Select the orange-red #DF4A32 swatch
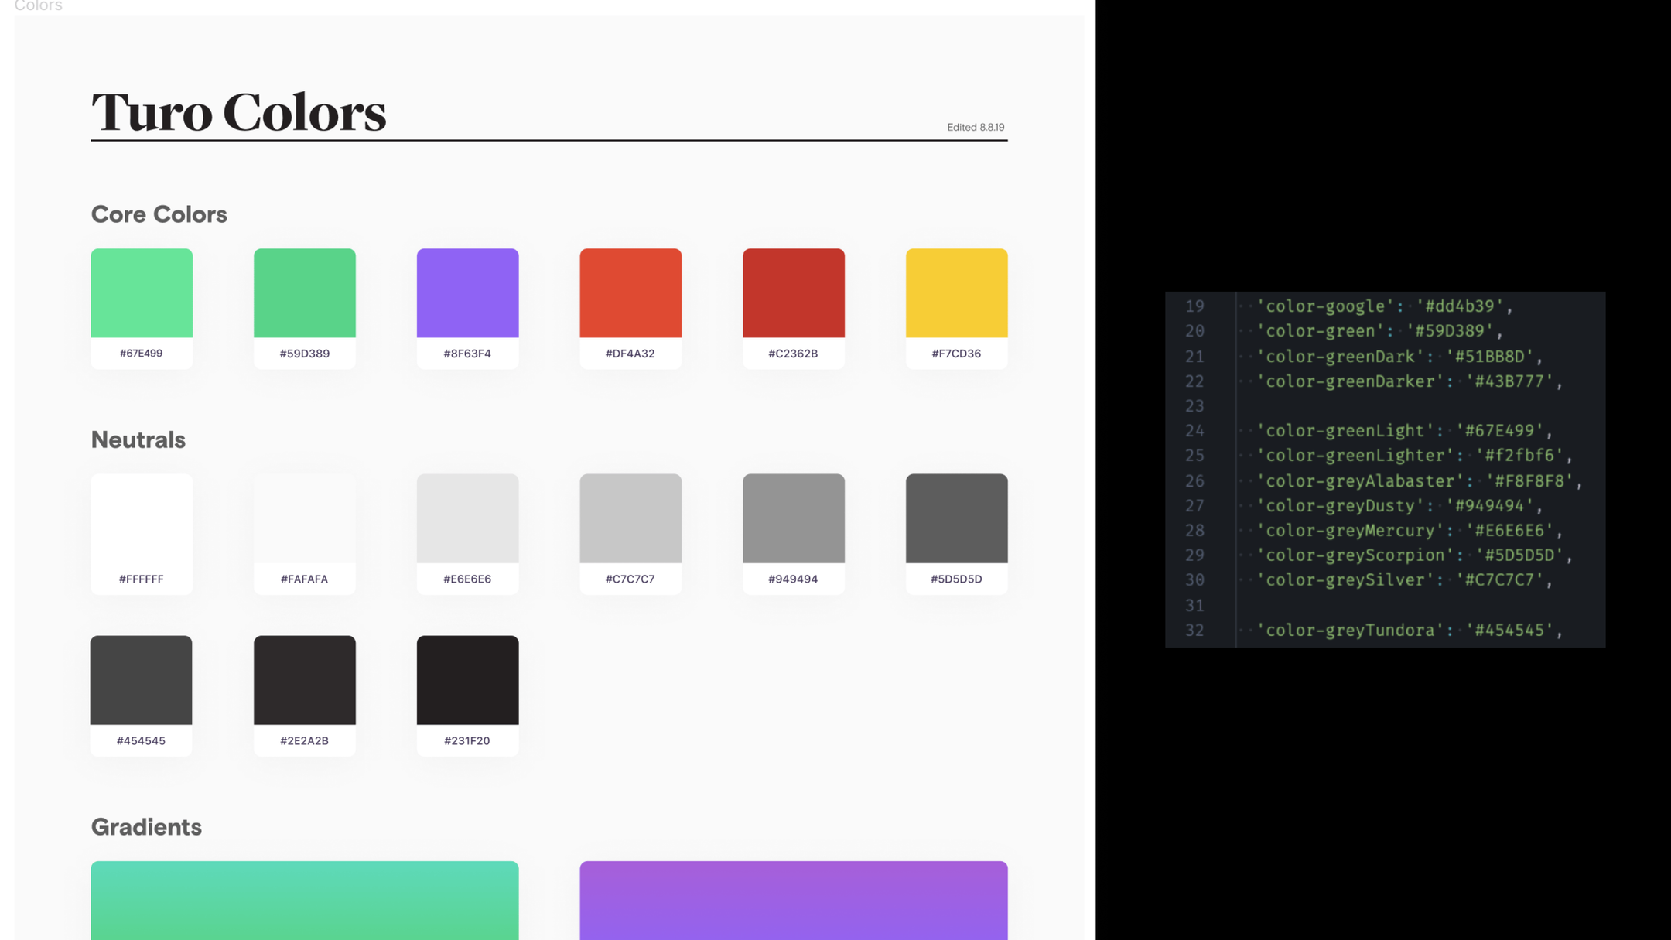The height and width of the screenshot is (940, 1671). pyautogui.click(x=630, y=293)
